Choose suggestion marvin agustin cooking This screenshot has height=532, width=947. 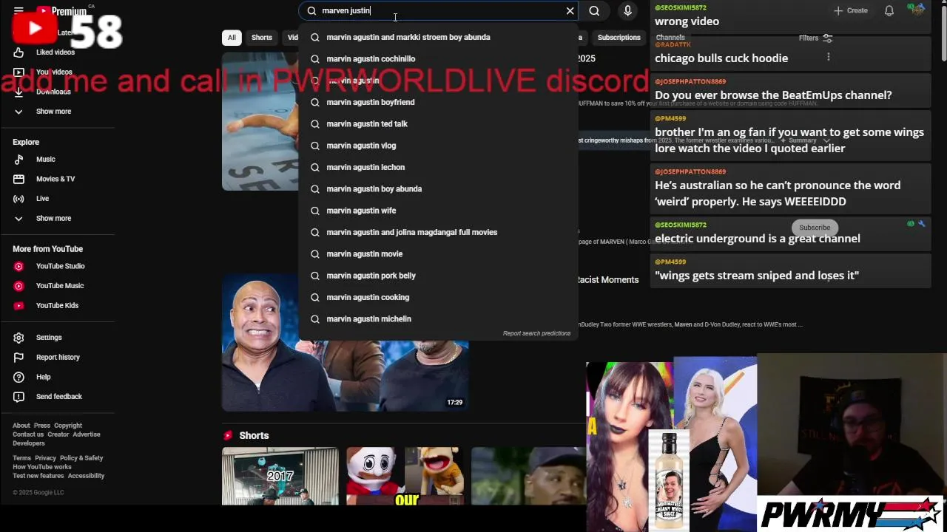pyautogui.click(x=438, y=297)
